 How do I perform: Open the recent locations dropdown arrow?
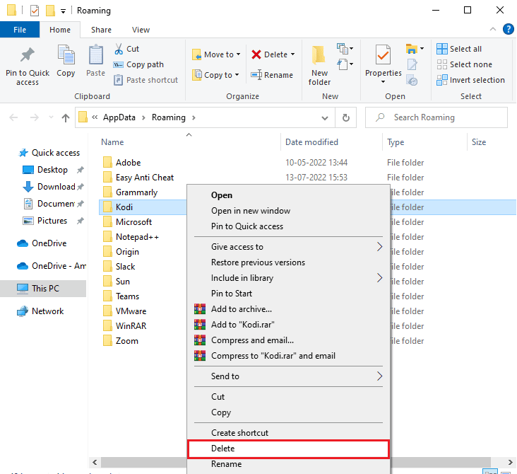tap(51, 117)
